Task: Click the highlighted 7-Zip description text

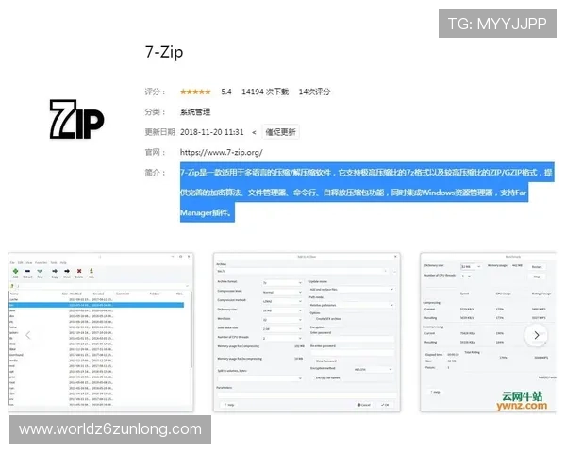Action: pos(366,193)
